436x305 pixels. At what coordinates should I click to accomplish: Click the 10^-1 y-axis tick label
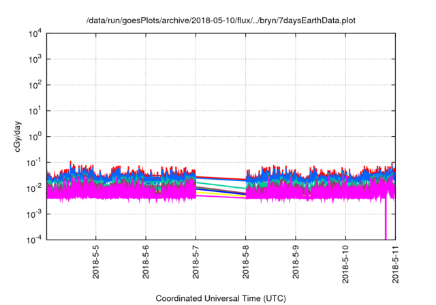point(34,163)
